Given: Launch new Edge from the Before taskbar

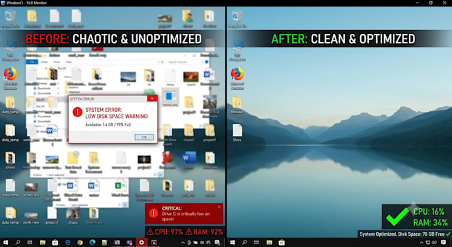Looking at the screenshot, I should click(x=92, y=242).
